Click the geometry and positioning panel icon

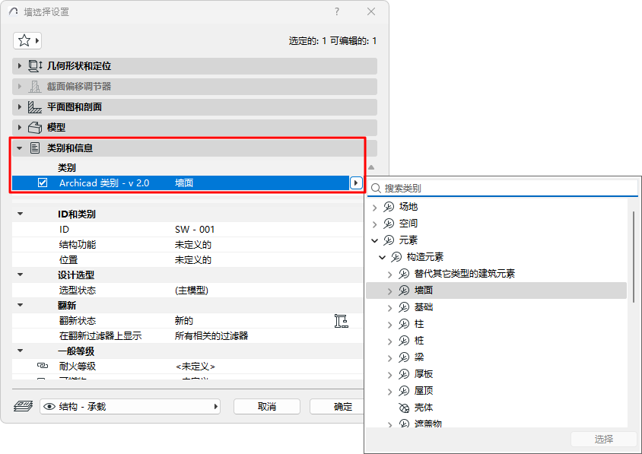click(x=35, y=66)
